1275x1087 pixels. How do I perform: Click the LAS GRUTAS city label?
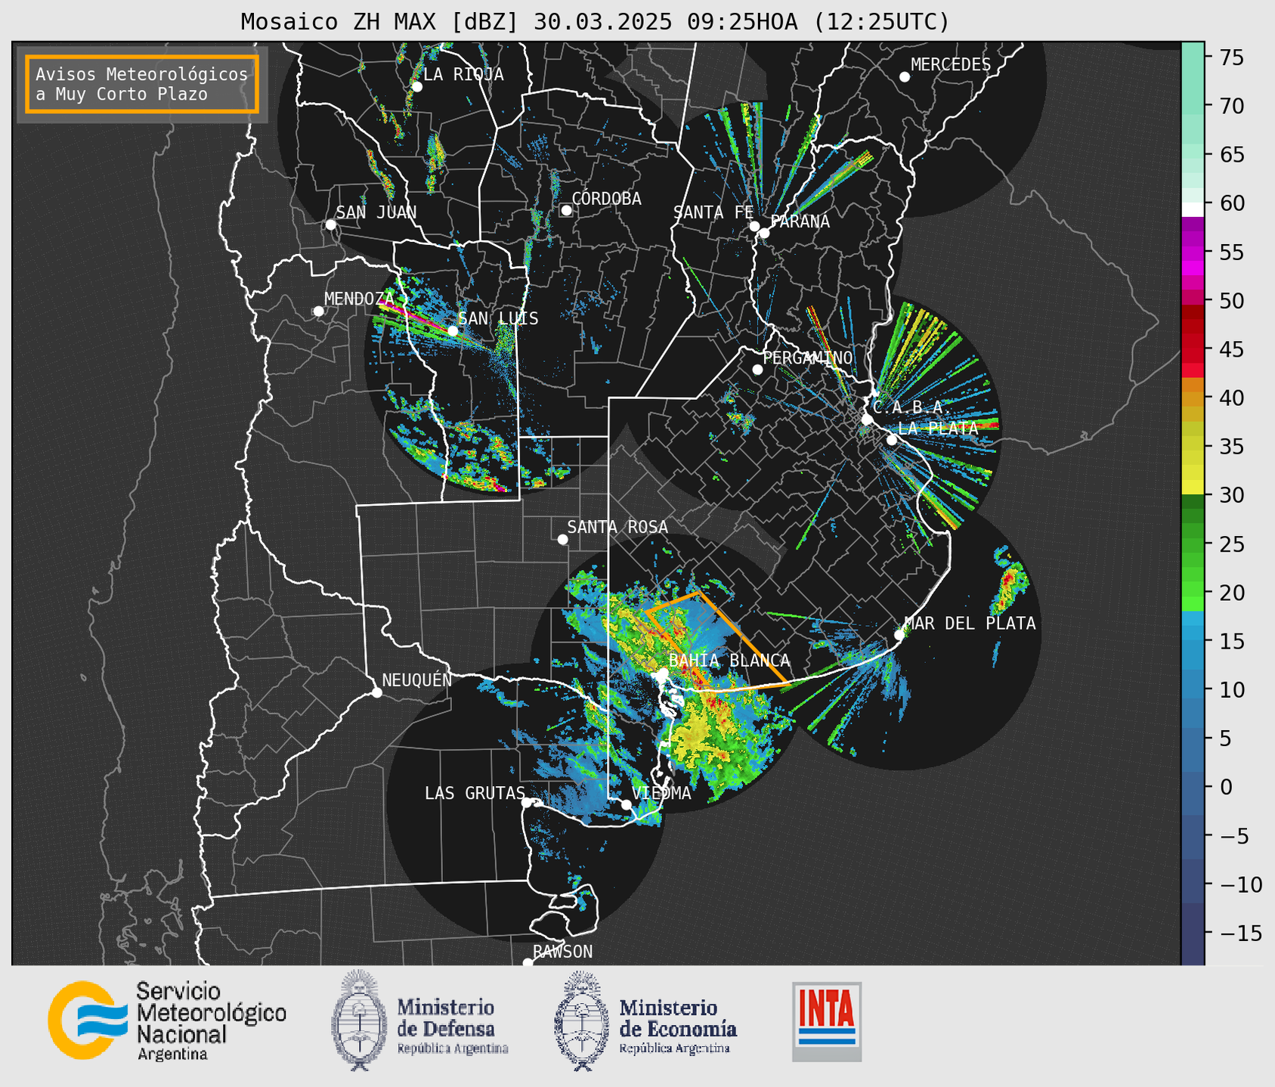coord(475,793)
